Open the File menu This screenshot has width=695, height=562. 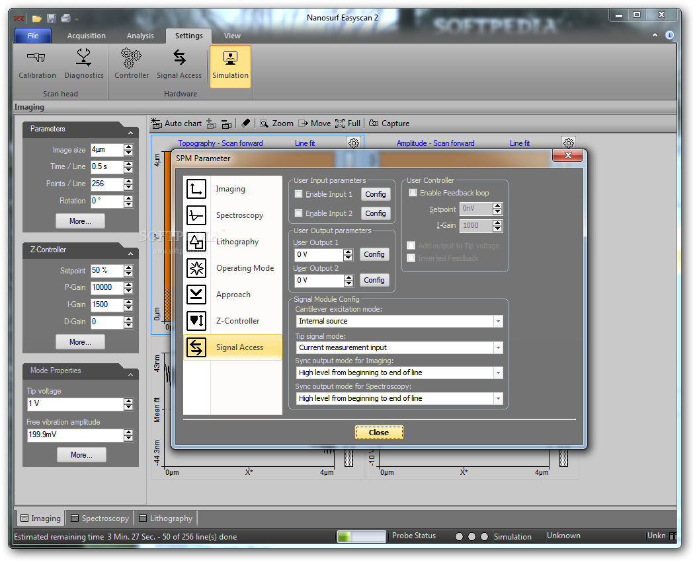point(33,36)
